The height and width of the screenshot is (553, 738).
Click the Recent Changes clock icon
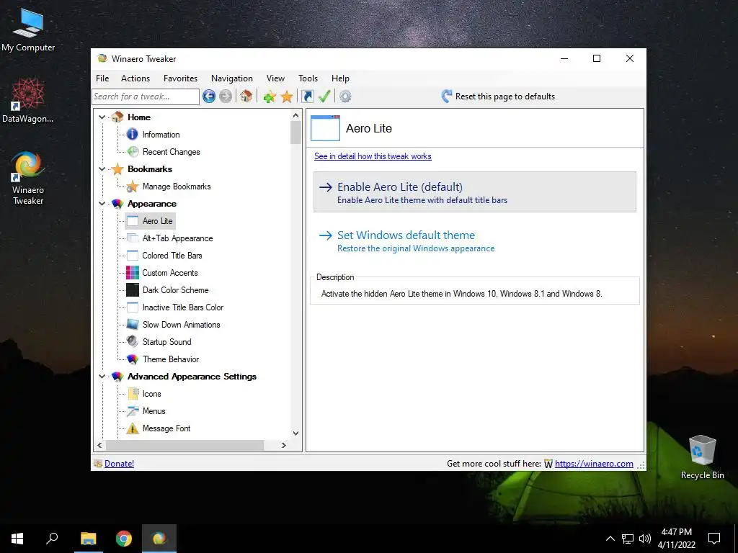tap(133, 151)
